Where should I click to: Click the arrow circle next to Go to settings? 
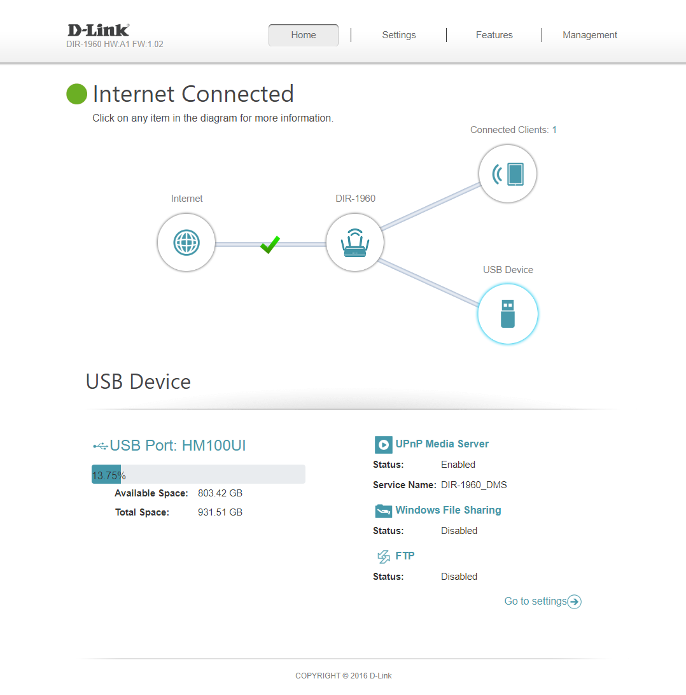click(575, 601)
